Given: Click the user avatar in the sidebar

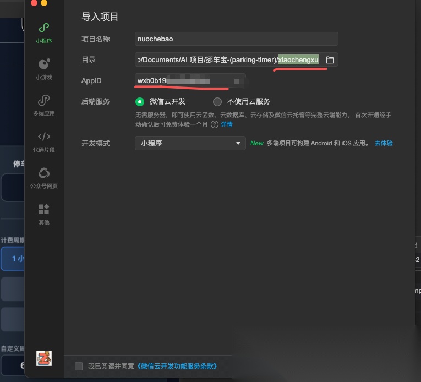Looking at the screenshot, I should click(x=44, y=358).
